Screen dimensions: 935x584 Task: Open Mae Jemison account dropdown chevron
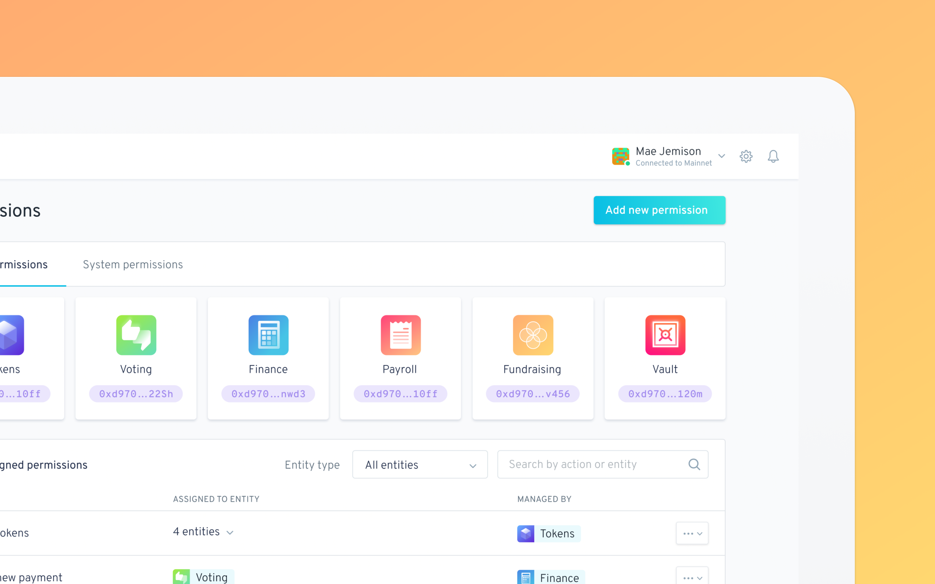point(721,156)
